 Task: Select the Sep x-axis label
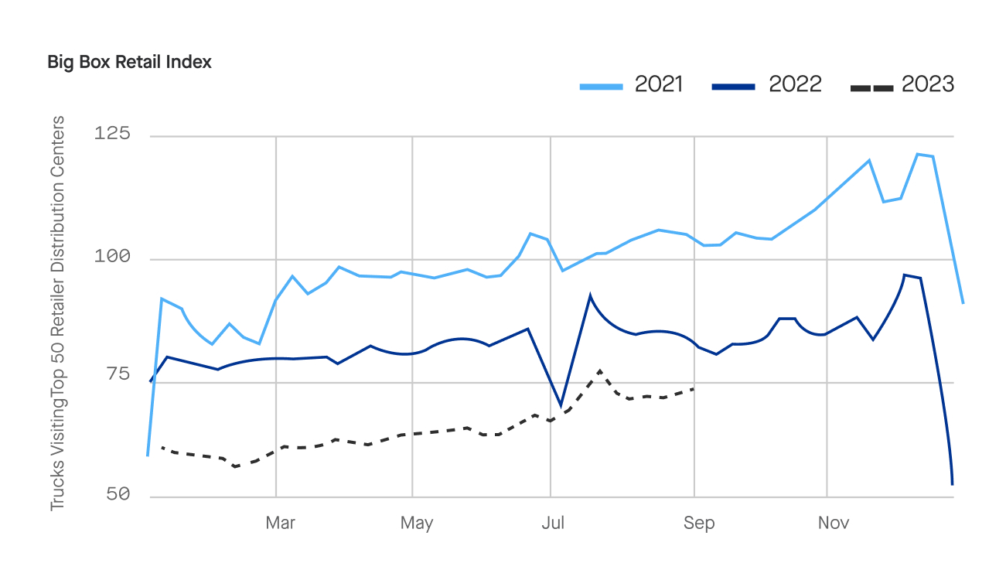point(699,524)
